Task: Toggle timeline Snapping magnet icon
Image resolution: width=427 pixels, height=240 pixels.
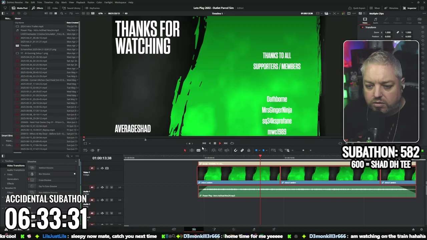Action: point(236,150)
